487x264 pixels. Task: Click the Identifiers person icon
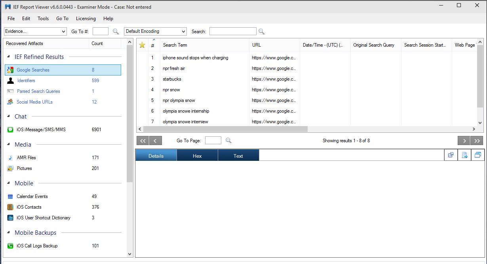click(x=10, y=81)
